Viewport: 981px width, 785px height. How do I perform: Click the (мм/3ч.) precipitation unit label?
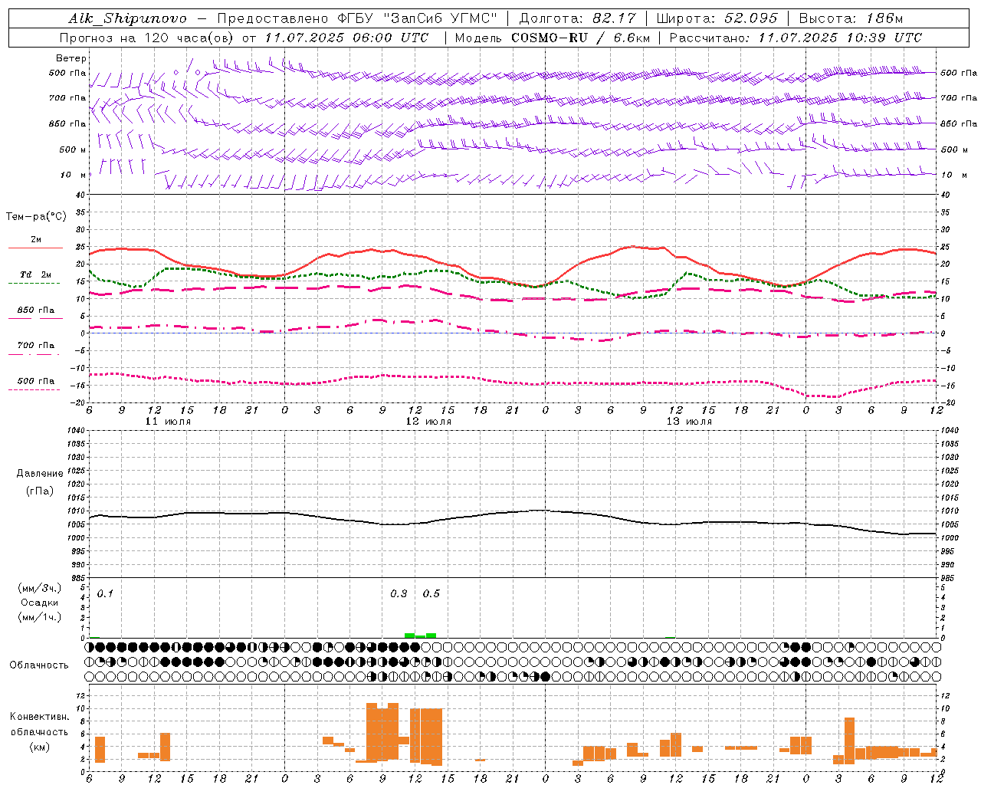(40, 588)
